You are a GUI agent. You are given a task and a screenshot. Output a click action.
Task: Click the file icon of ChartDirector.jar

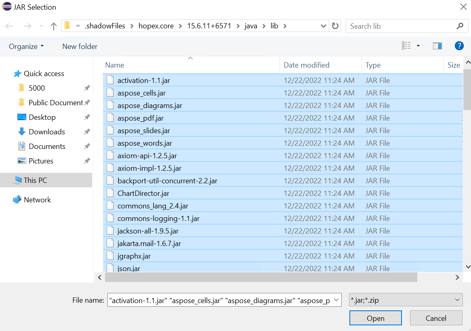tap(110, 193)
